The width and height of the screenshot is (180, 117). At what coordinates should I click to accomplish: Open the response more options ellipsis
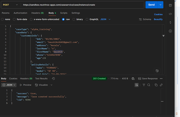[x=161, y=79]
